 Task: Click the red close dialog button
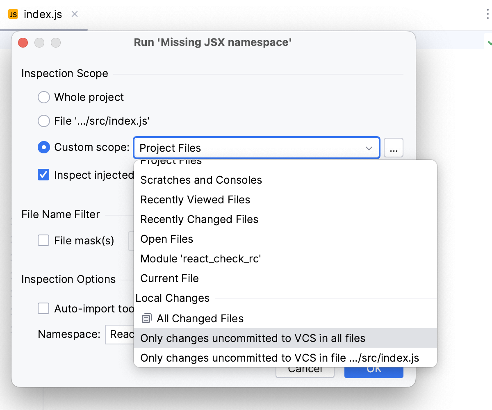pyautogui.click(x=23, y=43)
